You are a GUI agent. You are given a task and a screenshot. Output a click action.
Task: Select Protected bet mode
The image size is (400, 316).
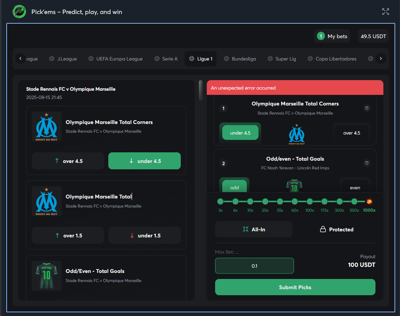337,229
